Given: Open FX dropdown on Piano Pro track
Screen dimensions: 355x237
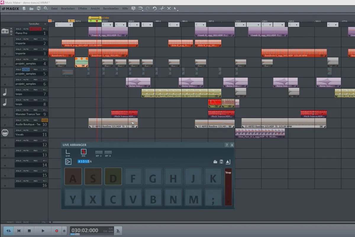Looking at the screenshot, I should 45,29.
